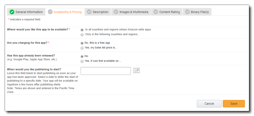Click the calendar date picker icon
The height and width of the screenshot is (116, 254).
click(x=136, y=70)
